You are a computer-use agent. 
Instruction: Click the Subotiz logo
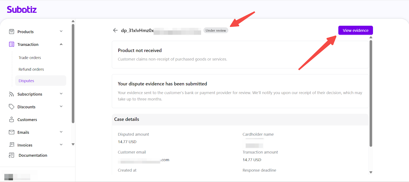click(x=22, y=10)
